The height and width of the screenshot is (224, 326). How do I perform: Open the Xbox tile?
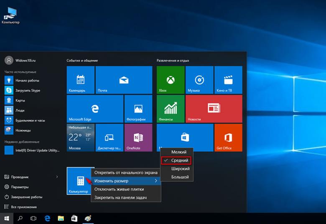[171, 80]
